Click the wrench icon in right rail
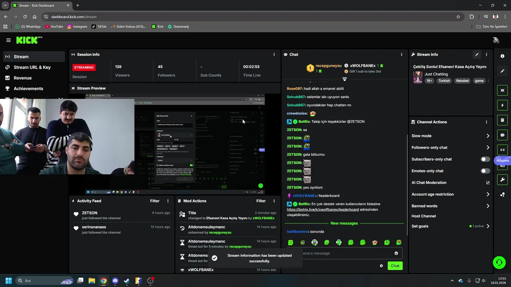 (x=502, y=180)
